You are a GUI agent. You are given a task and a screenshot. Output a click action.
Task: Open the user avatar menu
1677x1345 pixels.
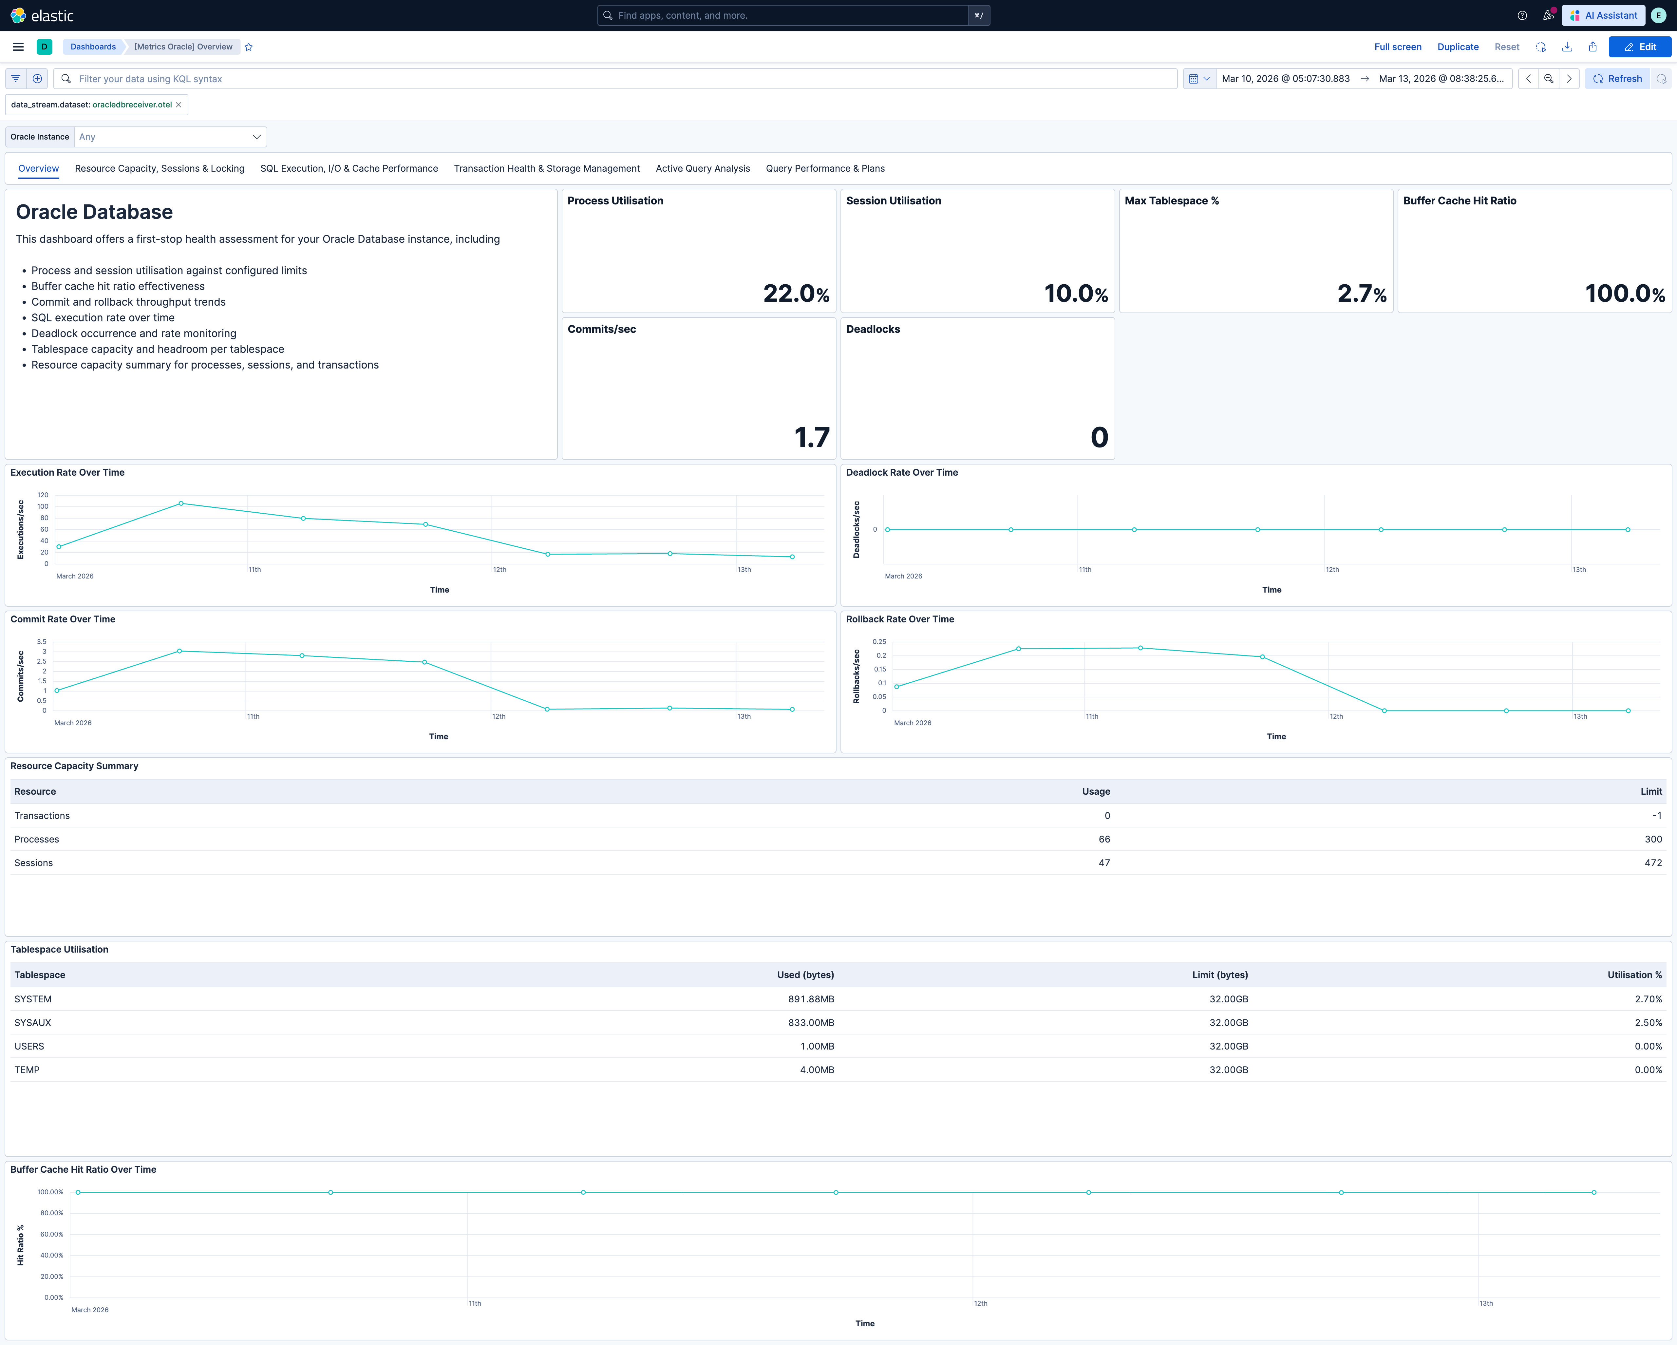tap(1658, 15)
